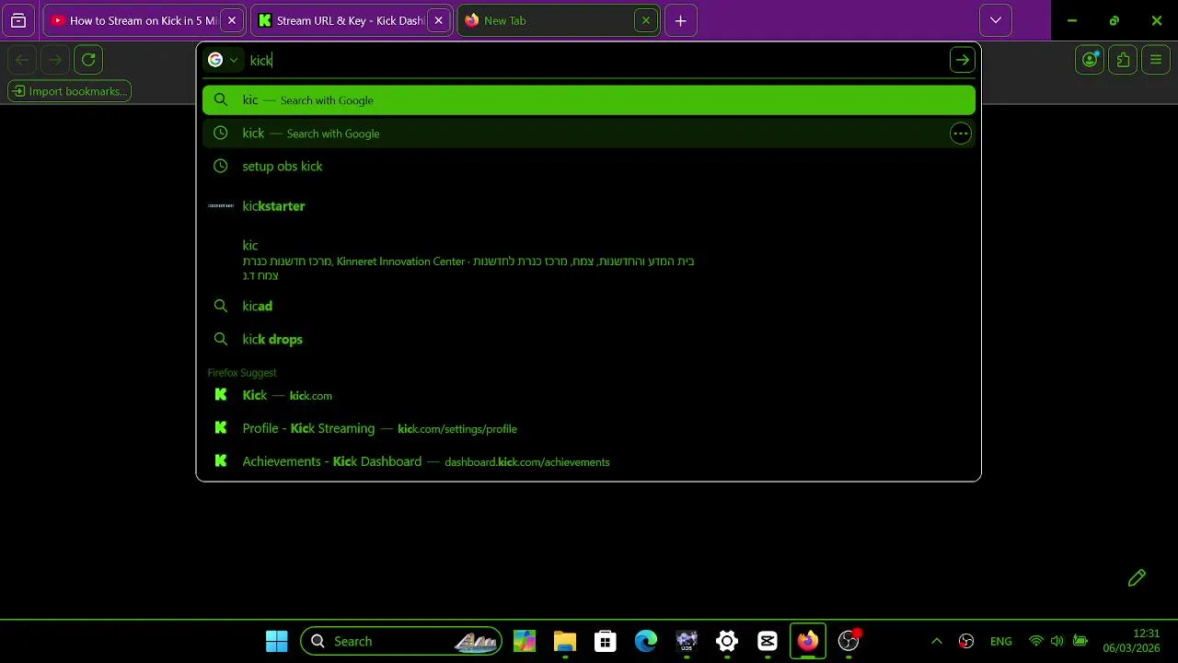Viewport: 1178px width, 663px height.
Task: Click the ENG language indicator
Action: pos(1000,641)
